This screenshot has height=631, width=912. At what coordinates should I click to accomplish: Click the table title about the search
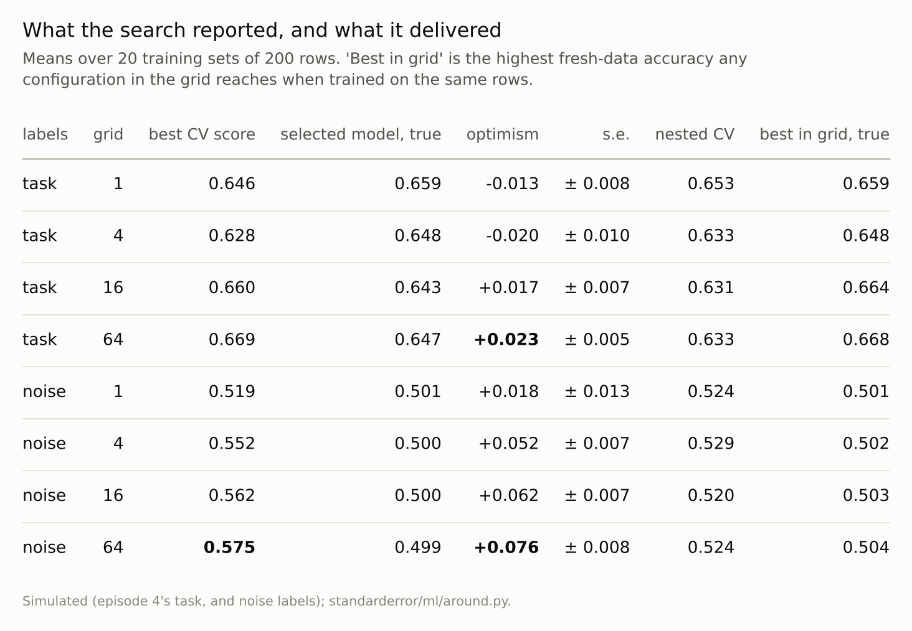262,30
